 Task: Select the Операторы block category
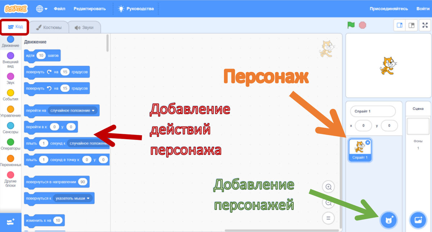pos(11,145)
